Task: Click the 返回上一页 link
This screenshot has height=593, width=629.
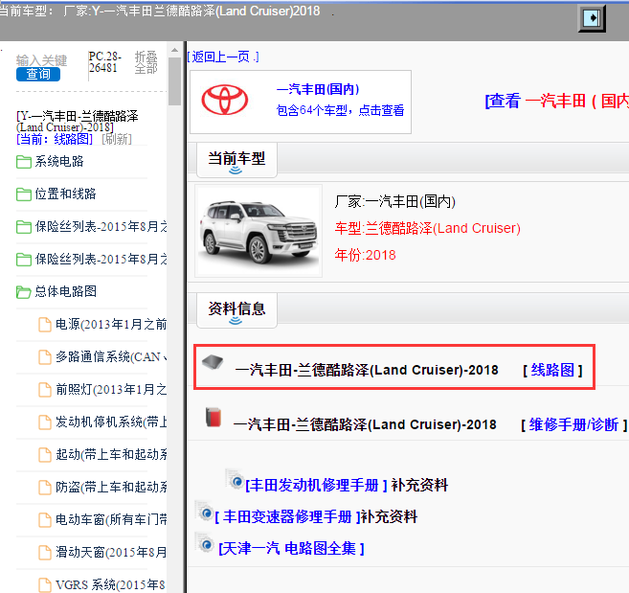Action: [x=223, y=57]
